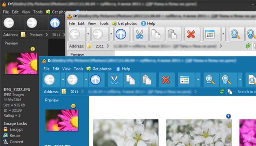Click Resize task in dark window

(x=12, y=135)
